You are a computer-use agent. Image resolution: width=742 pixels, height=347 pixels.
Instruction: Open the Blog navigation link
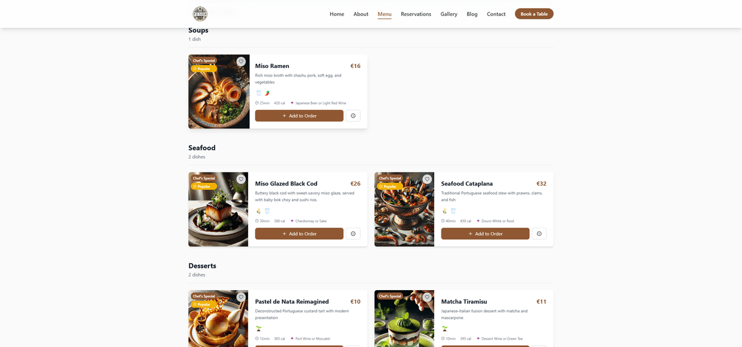(x=472, y=14)
